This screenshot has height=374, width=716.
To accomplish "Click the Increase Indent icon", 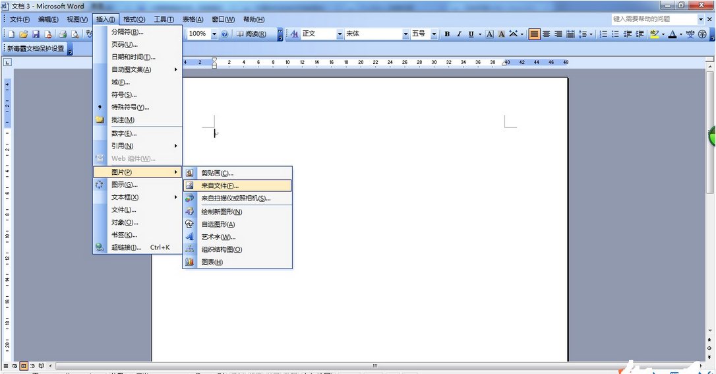I will pyautogui.click(x=640, y=34).
